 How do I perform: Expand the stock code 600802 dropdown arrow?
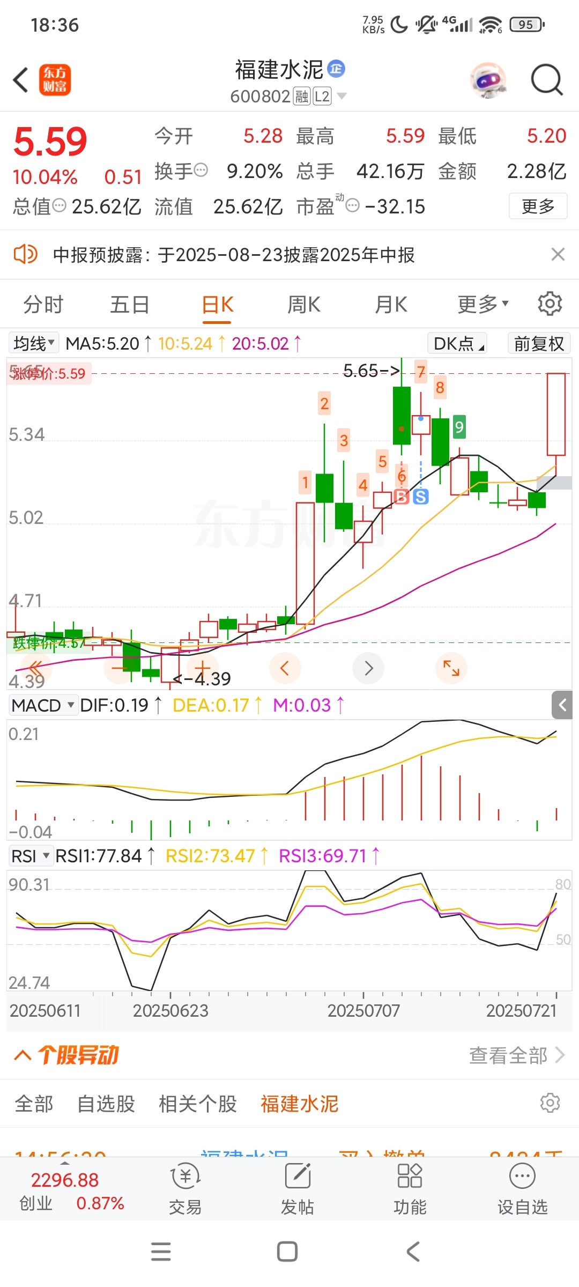click(x=342, y=96)
